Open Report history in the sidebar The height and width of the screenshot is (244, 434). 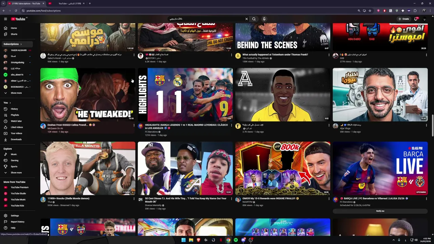pos(18,222)
